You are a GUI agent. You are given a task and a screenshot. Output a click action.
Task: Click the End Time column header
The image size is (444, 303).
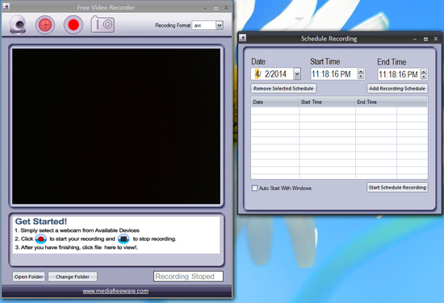pos(375,102)
